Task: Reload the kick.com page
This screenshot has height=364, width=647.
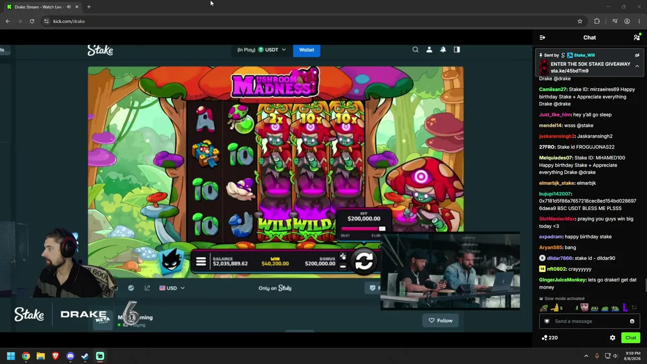Action: [x=32, y=21]
